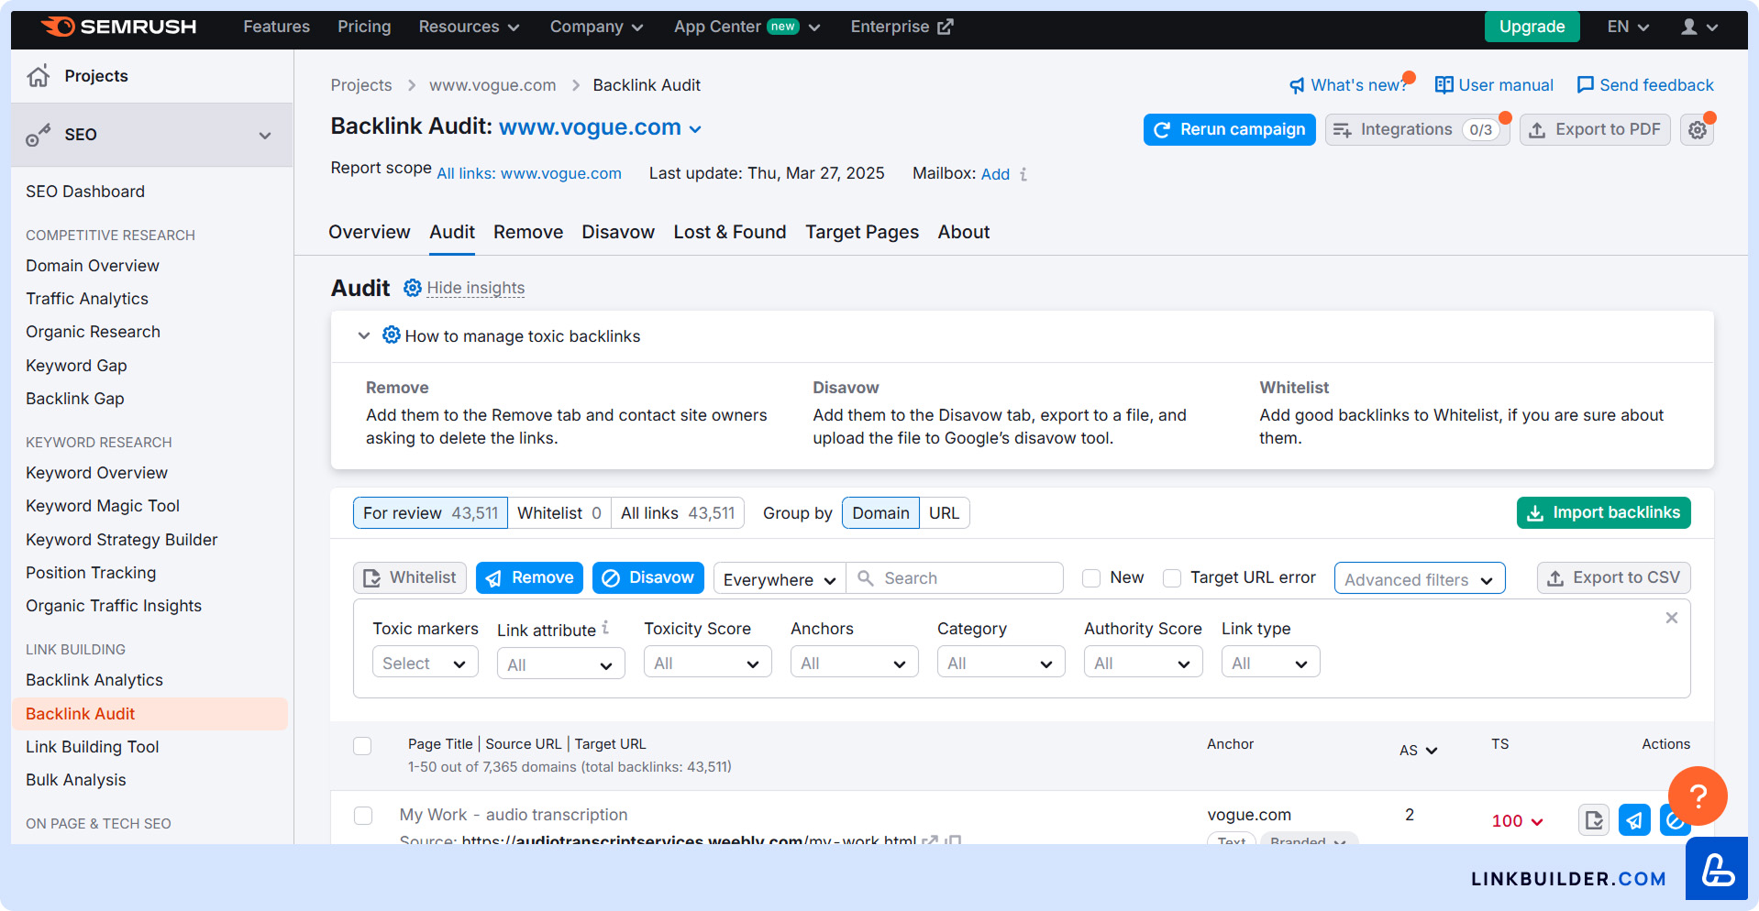Click the Semrush logo

[x=119, y=27]
